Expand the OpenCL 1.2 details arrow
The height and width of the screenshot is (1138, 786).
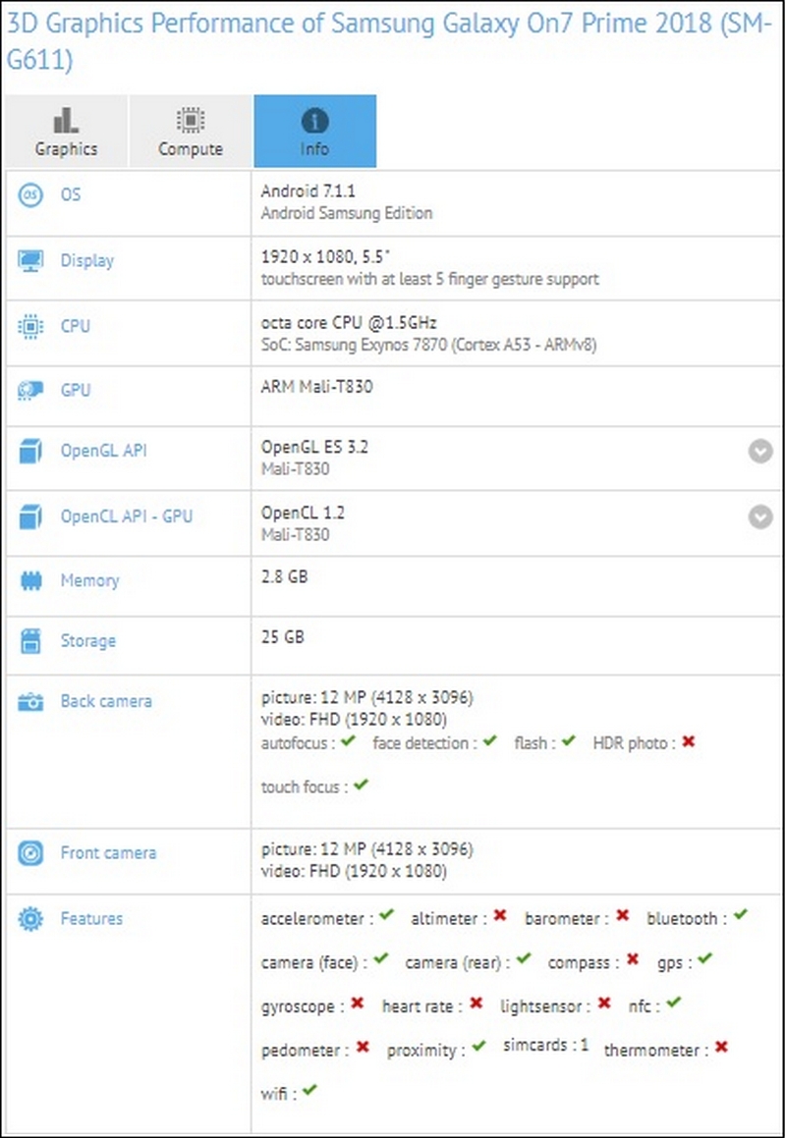[x=760, y=516]
